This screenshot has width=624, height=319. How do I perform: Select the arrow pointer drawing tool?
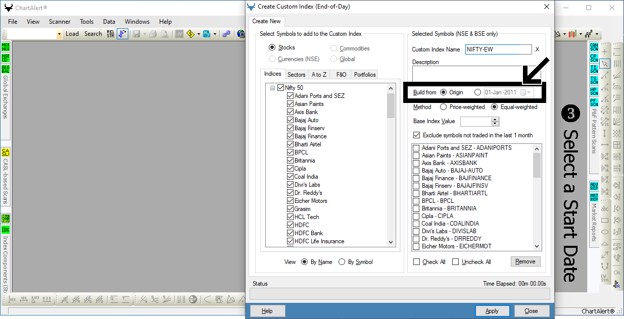tap(605, 64)
